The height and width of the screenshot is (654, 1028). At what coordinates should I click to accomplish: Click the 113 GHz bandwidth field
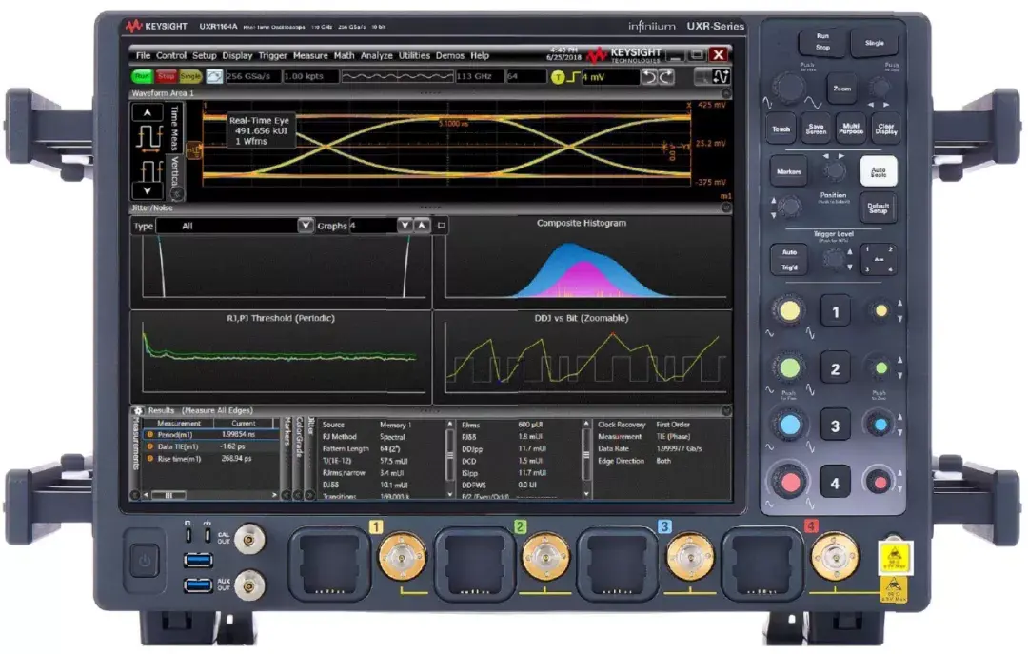[x=479, y=77]
